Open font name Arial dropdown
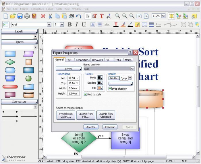201x164 pixels. (x=49, y=25)
